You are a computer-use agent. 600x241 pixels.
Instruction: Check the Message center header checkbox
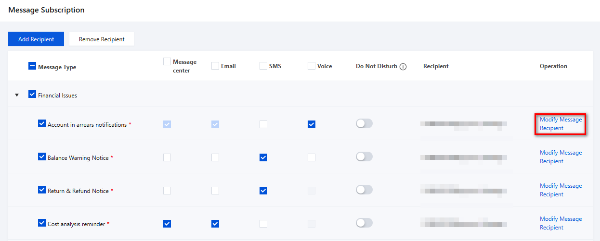167,62
